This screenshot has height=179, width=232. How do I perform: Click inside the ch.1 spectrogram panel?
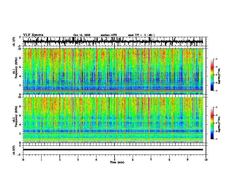[x=113, y=71]
